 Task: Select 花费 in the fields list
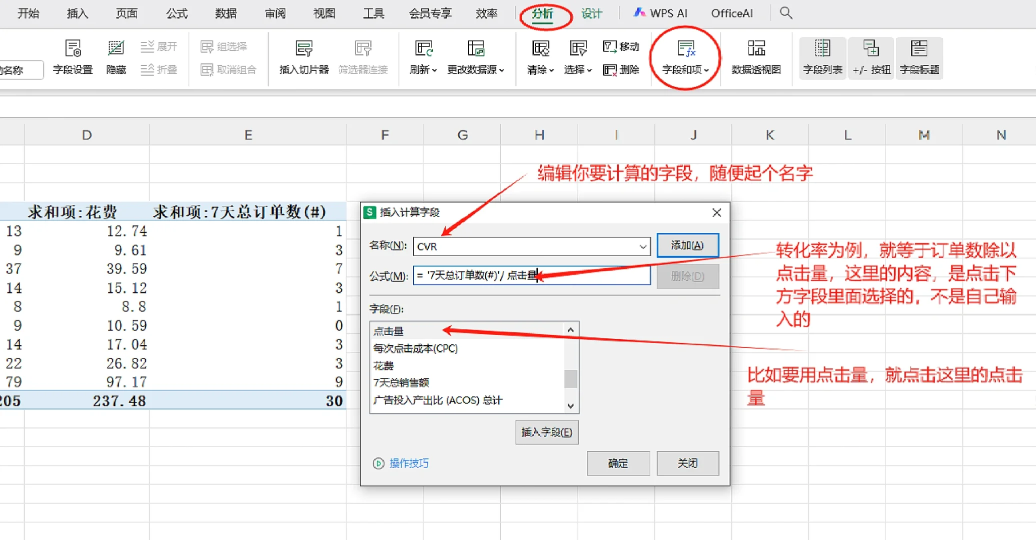(384, 365)
